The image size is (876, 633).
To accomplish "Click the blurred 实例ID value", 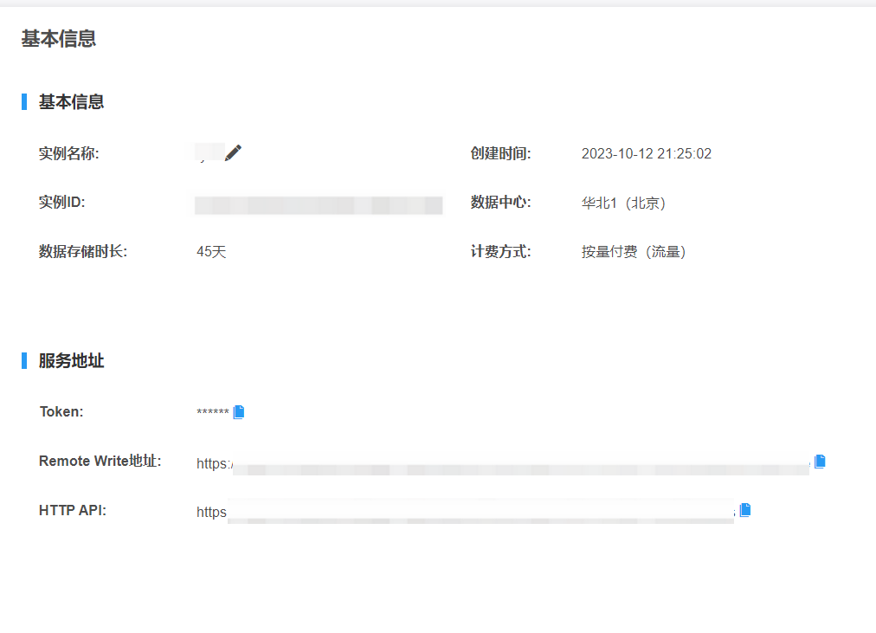I will coord(318,204).
